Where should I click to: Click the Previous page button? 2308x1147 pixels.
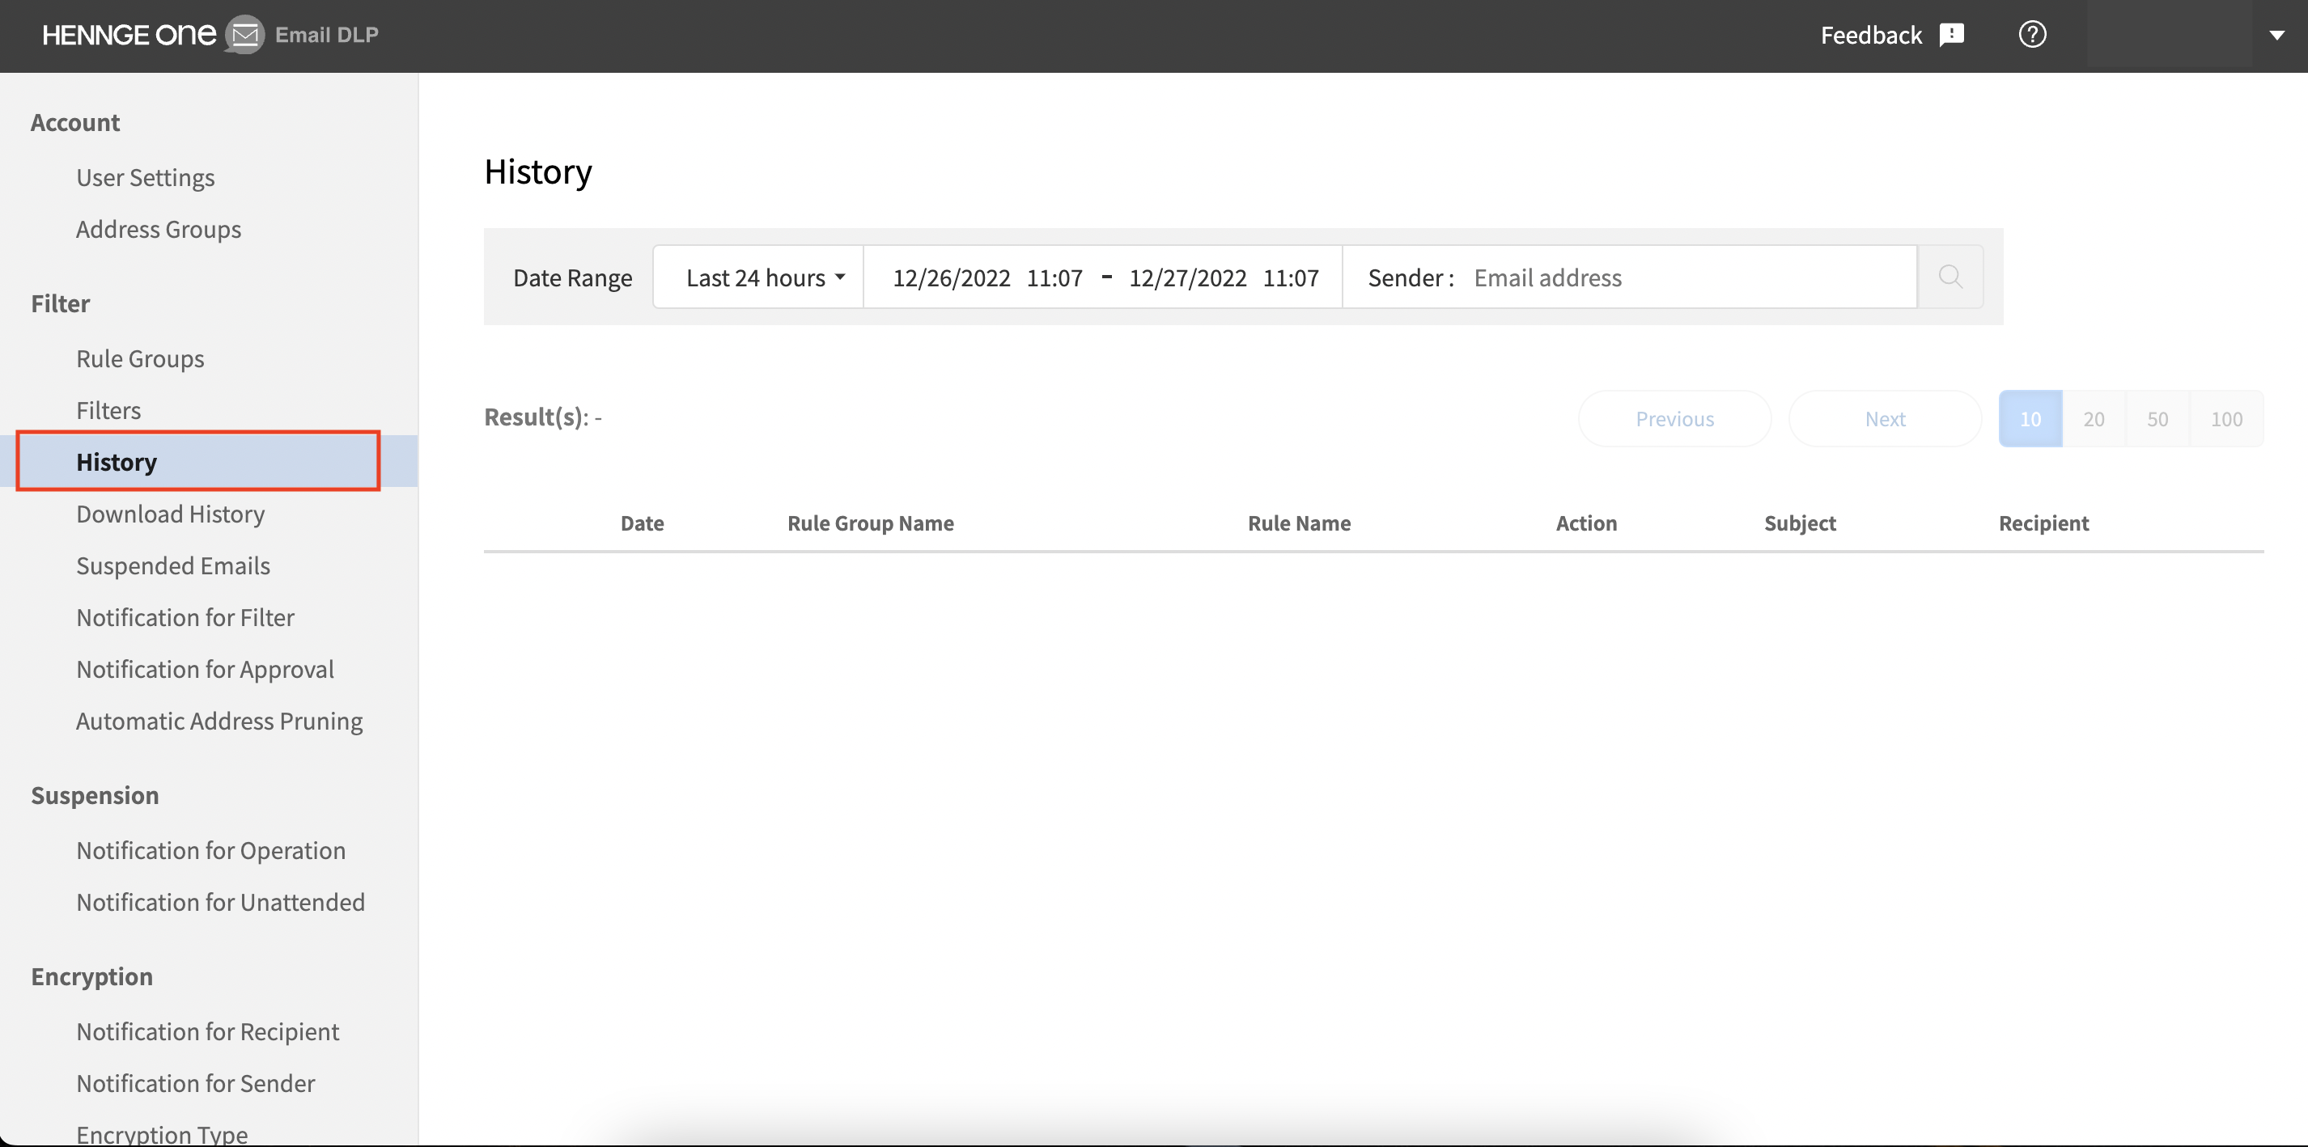point(1674,418)
